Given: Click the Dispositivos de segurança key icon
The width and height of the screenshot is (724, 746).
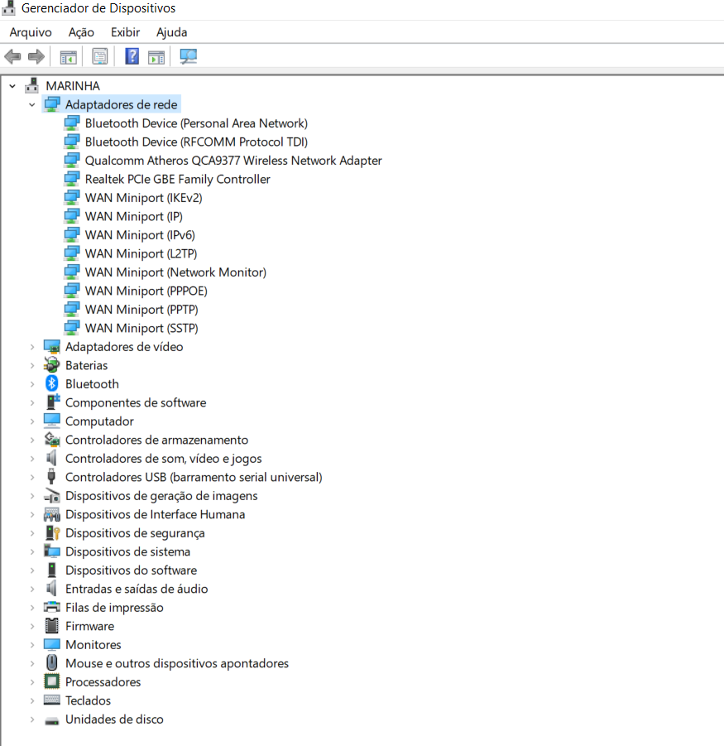Looking at the screenshot, I should click(52, 532).
